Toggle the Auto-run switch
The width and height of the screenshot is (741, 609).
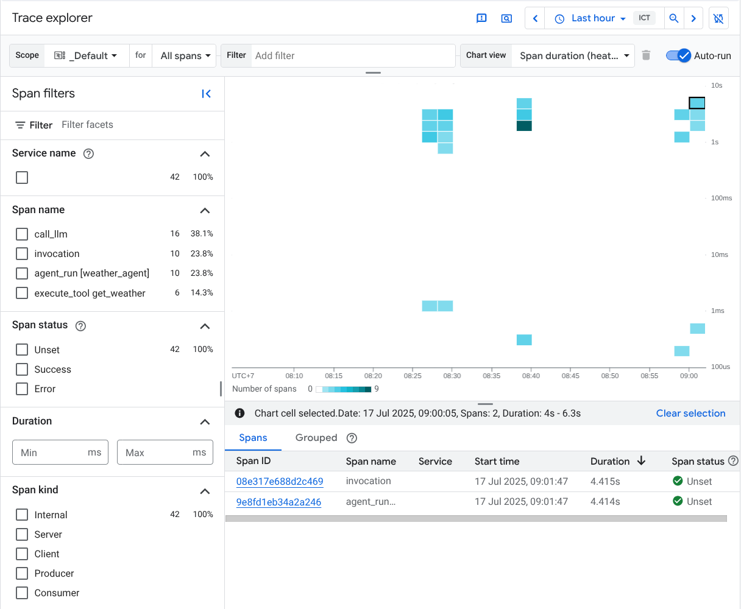[678, 55]
